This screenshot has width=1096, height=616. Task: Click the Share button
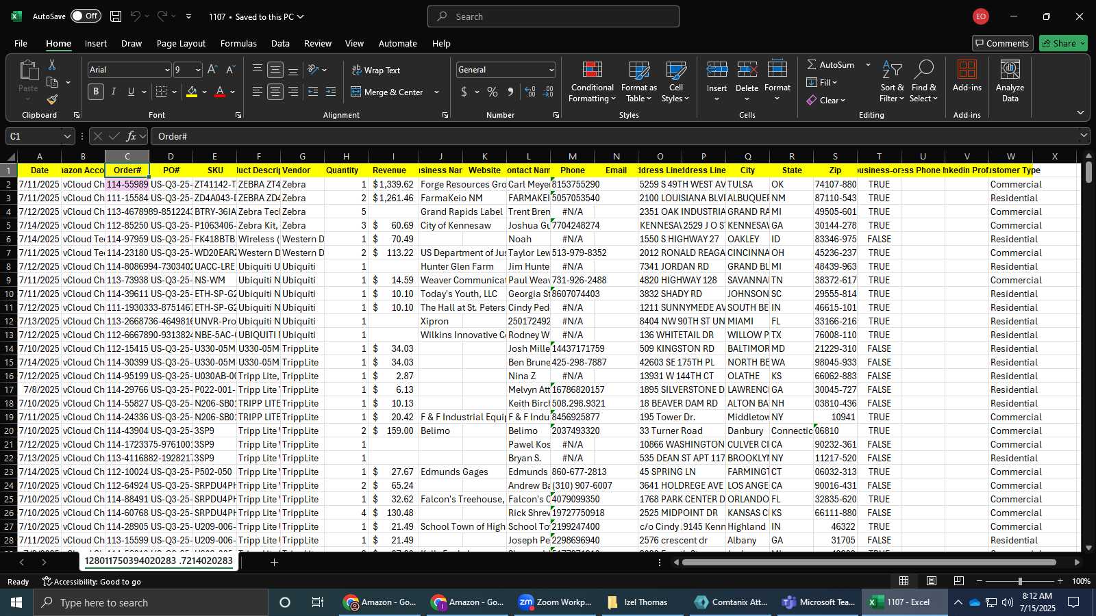click(x=1063, y=43)
